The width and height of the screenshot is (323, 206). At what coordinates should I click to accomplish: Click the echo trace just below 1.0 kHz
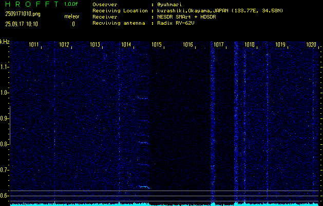pyautogui.click(x=143, y=97)
